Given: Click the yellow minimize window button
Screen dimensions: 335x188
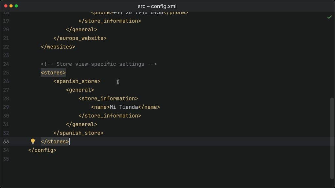Looking at the screenshot, I should [11, 6].
